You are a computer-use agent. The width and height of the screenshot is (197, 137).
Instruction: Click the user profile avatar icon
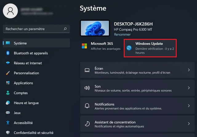pyautogui.click(x=10, y=11)
